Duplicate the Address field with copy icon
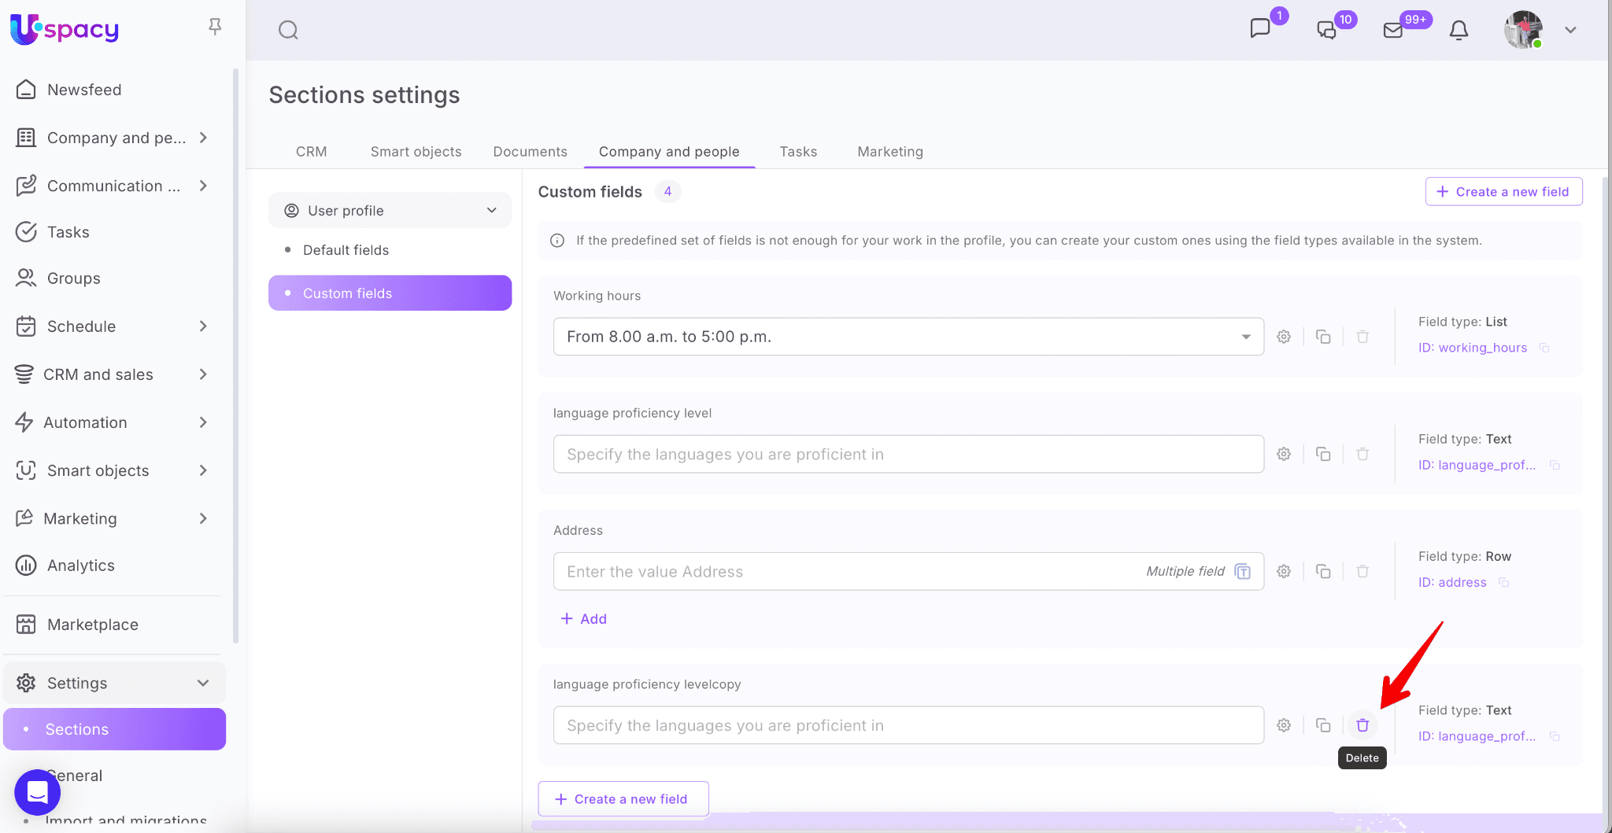The width and height of the screenshot is (1612, 833). [1323, 572]
